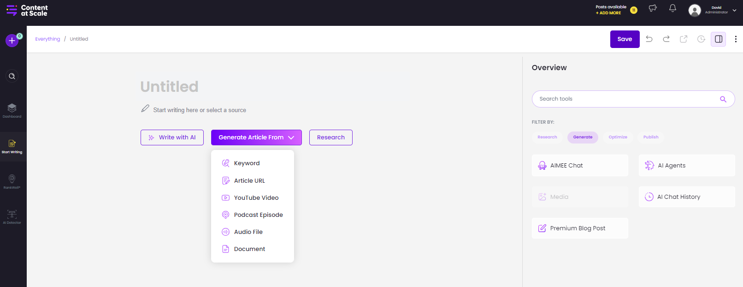Screen dimensions: 743x287
Task: Open version history clock icon
Action: point(701,39)
